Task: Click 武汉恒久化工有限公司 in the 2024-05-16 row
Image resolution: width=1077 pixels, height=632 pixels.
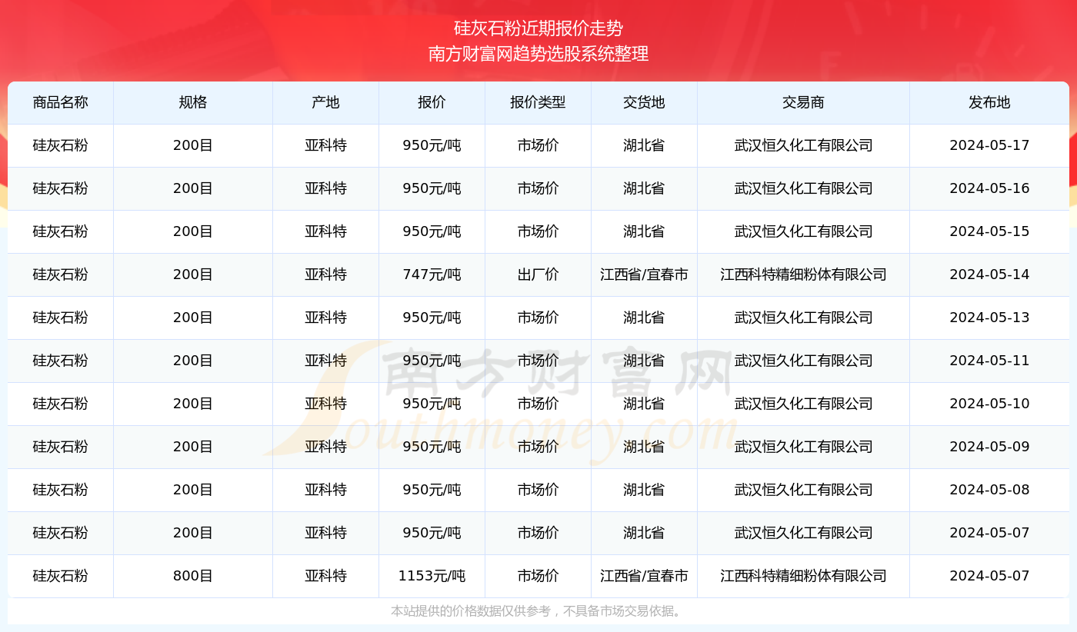Action: [803, 188]
